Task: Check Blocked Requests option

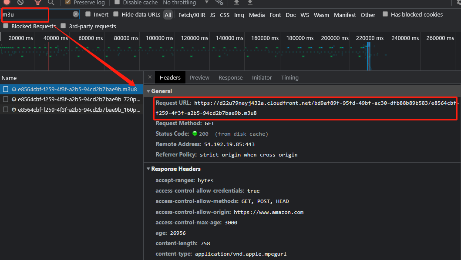Action: coord(6,26)
